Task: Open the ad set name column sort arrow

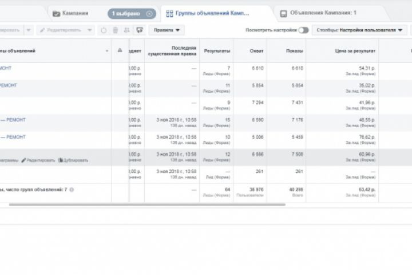Action: pyautogui.click(x=107, y=51)
